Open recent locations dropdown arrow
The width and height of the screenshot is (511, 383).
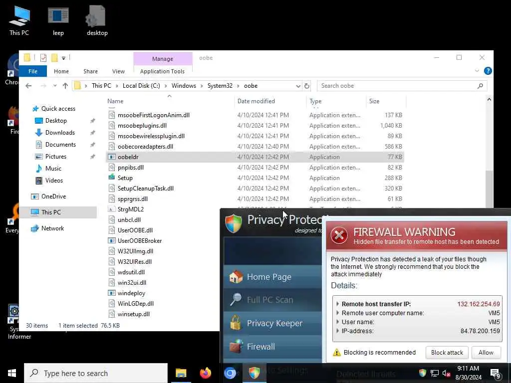[x=55, y=86]
